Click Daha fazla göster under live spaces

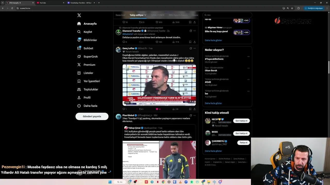tap(213, 40)
